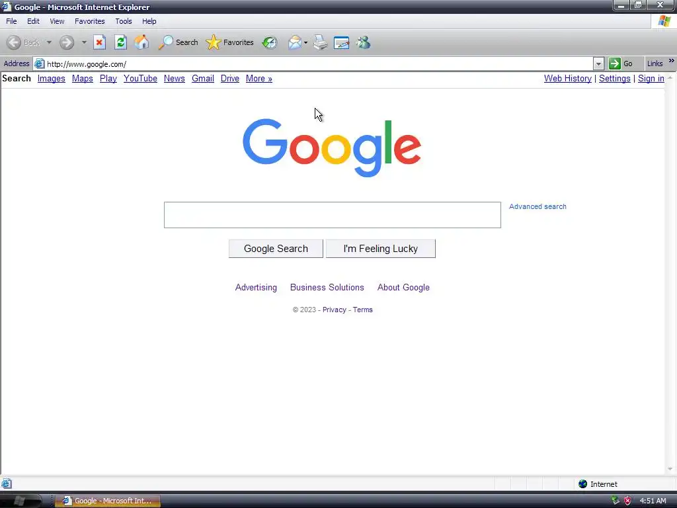Open the View menu
The width and height of the screenshot is (677, 508).
[57, 21]
